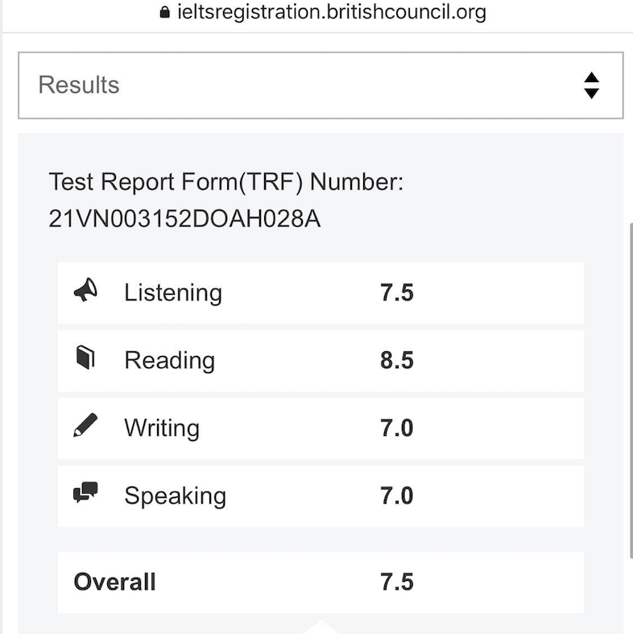Screen dimensions: 633x634
Task: Click the padlock icon in address bar
Action: point(164,12)
